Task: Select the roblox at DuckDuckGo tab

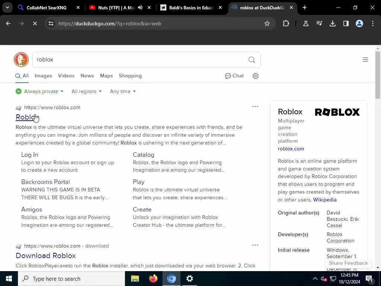Action: (262, 7)
